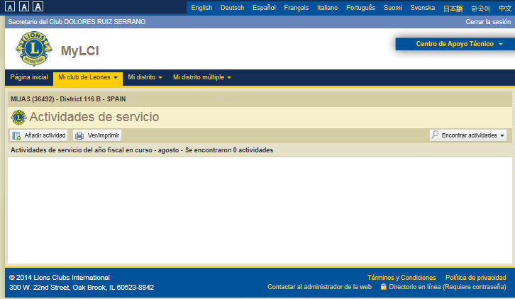This screenshot has height=299, width=515.
Task: Select Deutsch language option
Action: [x=232, y=7]
